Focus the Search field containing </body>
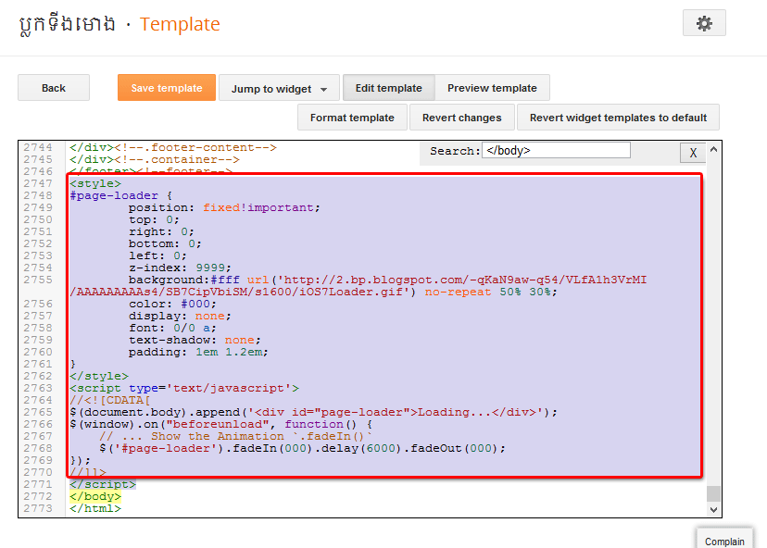Viewport: 767px width, 548px height. [556, 151]
